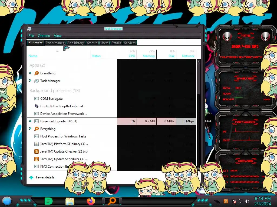Click the COM Surrogate process icon
Image resolution: width=277 pixels, height=207 pixels.
tap(37, 99)
